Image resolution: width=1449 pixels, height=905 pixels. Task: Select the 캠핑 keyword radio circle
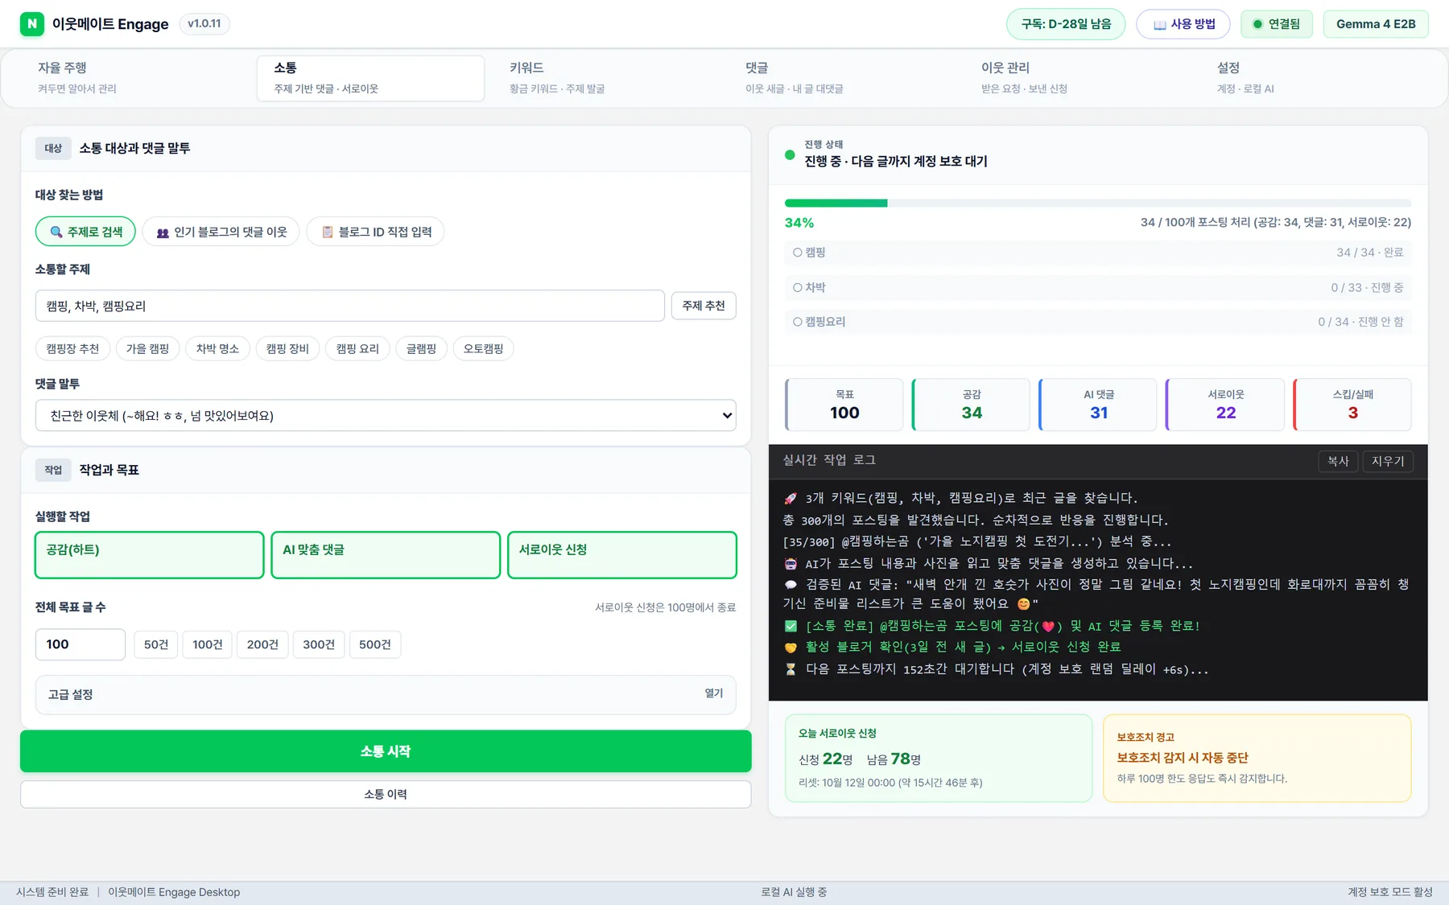click(797, 253)
